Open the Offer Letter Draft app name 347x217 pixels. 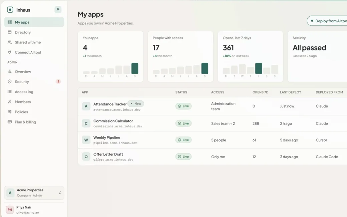tap(108, 154)
